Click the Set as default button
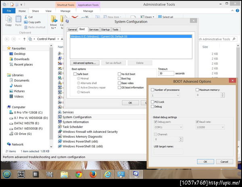242x187 pixels. 113,63
